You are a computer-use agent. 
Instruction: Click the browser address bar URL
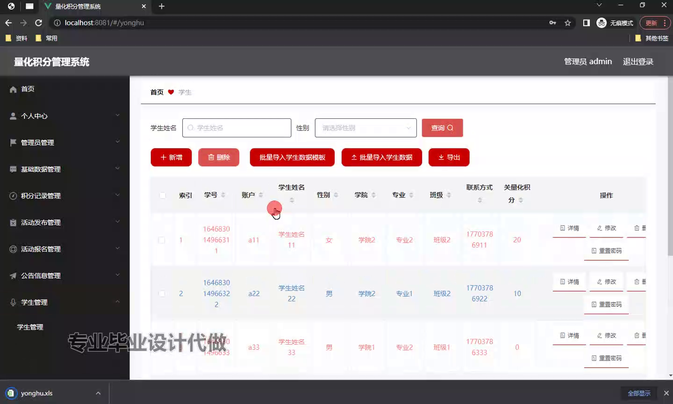(x=104, y=22)
